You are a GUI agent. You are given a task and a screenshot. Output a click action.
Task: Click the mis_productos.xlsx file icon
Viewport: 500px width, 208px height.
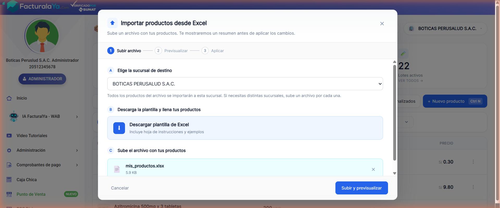coord(117,169)
